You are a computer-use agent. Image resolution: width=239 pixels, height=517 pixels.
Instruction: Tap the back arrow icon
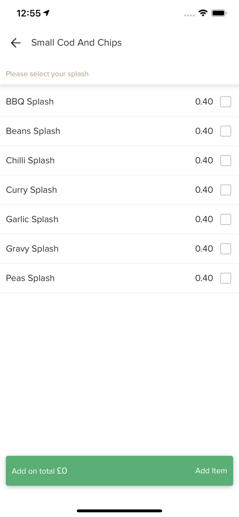pos(16,43)
